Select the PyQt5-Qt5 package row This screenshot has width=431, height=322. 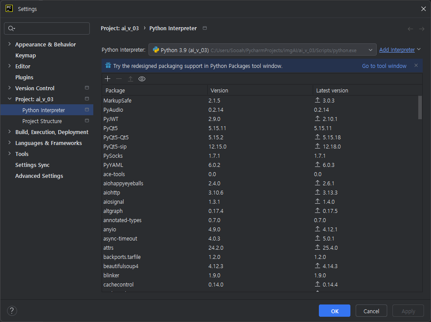[x=260, y=137]
